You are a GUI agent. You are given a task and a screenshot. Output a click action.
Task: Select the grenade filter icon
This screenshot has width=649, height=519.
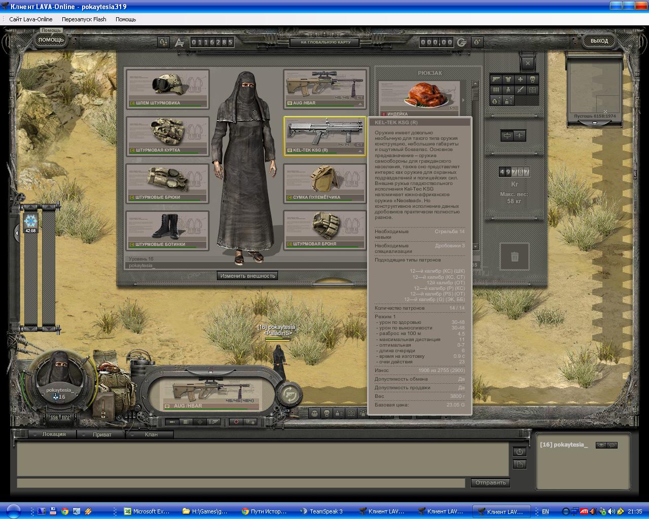[508, 90]
